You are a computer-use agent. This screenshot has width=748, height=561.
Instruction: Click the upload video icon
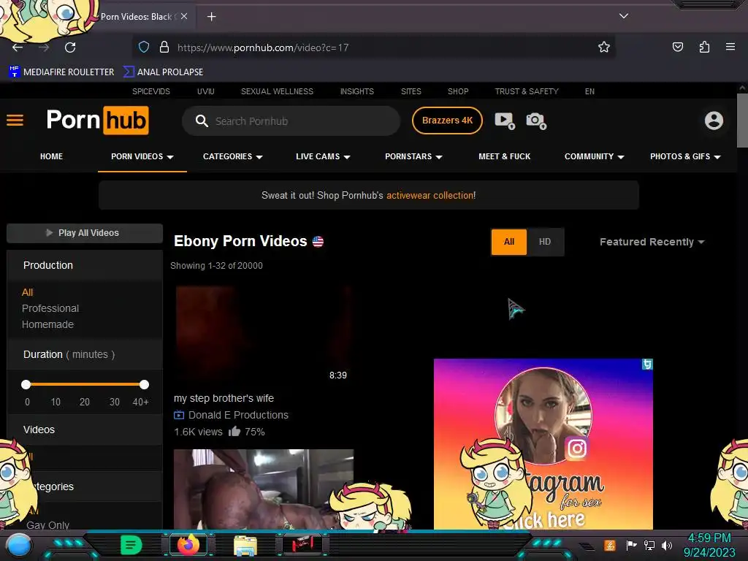coord(505,121)
